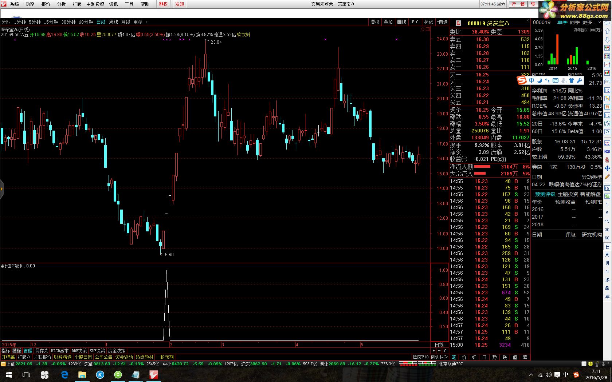Switch to 15分钟 chart period
The width and height of the screenshot is (612, 382).
[x=51, y=22]
